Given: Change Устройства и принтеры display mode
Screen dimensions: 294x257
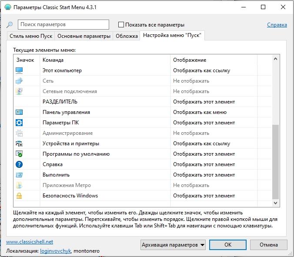Looking at the screenshot, I should click(x=201, y=144).
